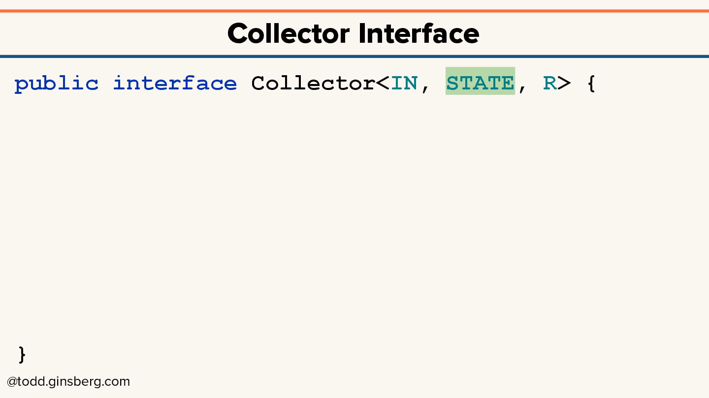Click the highlighted STATE type parameter

pos(480,83)
